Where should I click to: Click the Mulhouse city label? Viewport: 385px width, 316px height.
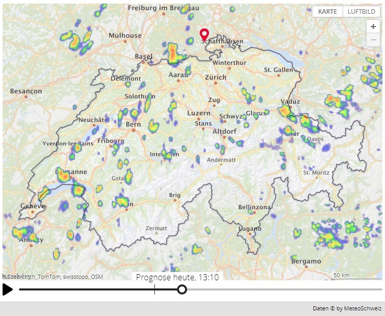pyautogui.click(x=125, y=36)
